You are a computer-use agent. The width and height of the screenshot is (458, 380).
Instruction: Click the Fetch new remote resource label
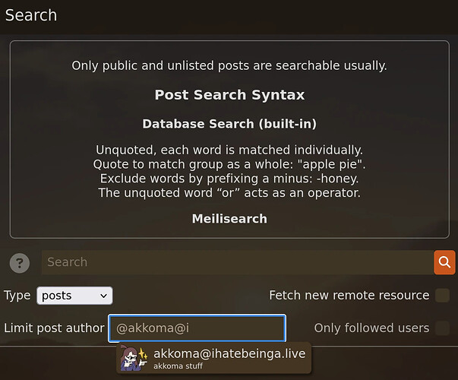pyautogui.click(x=349, y=295)
